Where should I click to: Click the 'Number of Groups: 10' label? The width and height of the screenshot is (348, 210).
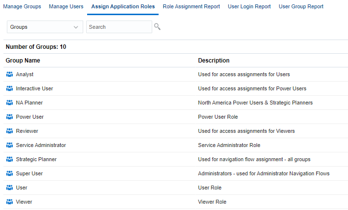tap(36, 47)
